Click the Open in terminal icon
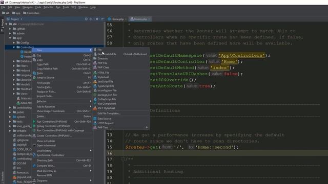 coord(34,145)
